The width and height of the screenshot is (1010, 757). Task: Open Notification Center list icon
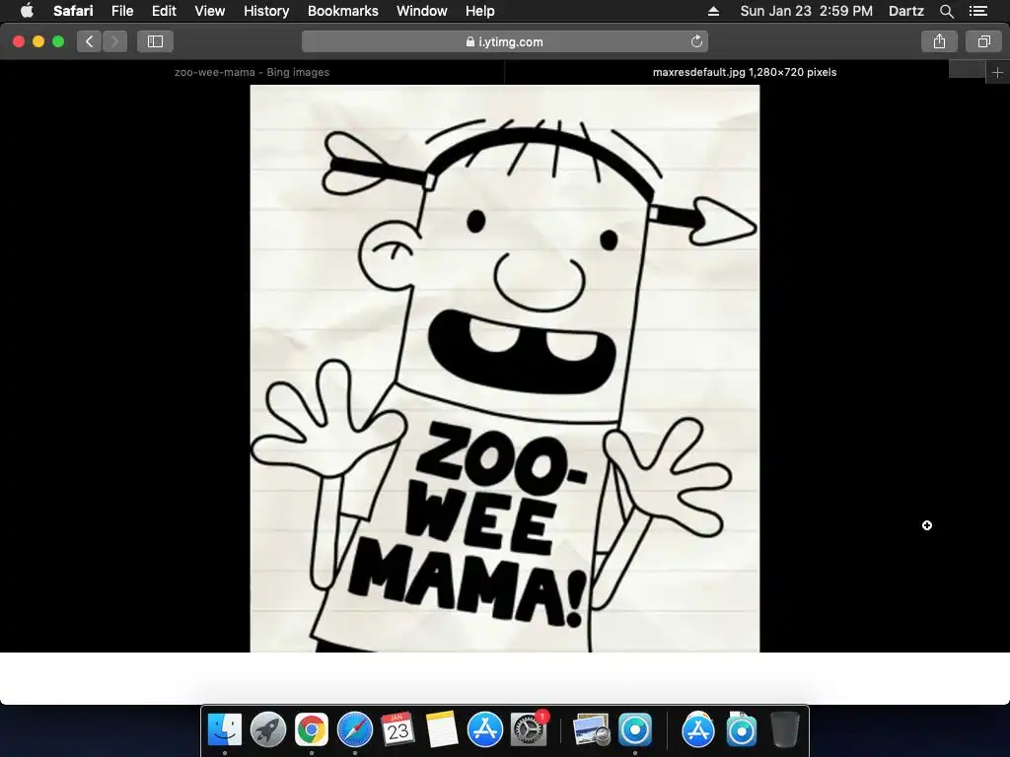(978, 11)
